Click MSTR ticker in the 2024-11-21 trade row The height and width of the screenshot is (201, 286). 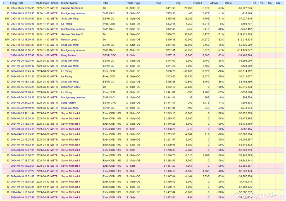(x=54, y=8)
